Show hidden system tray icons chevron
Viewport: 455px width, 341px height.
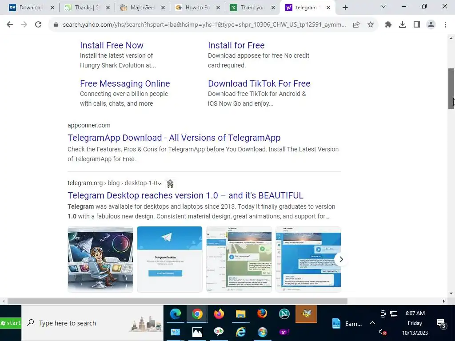pyautogui.click(x=372, y=323)
